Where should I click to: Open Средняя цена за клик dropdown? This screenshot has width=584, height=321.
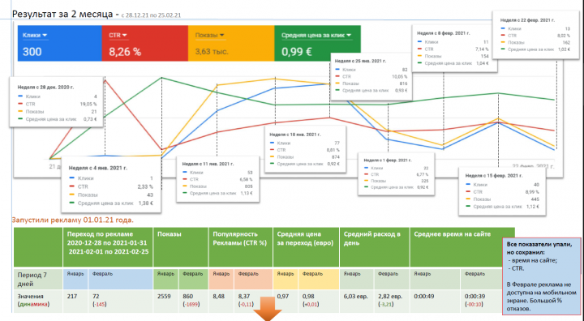click(349, 35)
